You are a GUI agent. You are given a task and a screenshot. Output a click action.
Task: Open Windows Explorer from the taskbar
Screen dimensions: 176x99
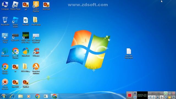(20, 96)
